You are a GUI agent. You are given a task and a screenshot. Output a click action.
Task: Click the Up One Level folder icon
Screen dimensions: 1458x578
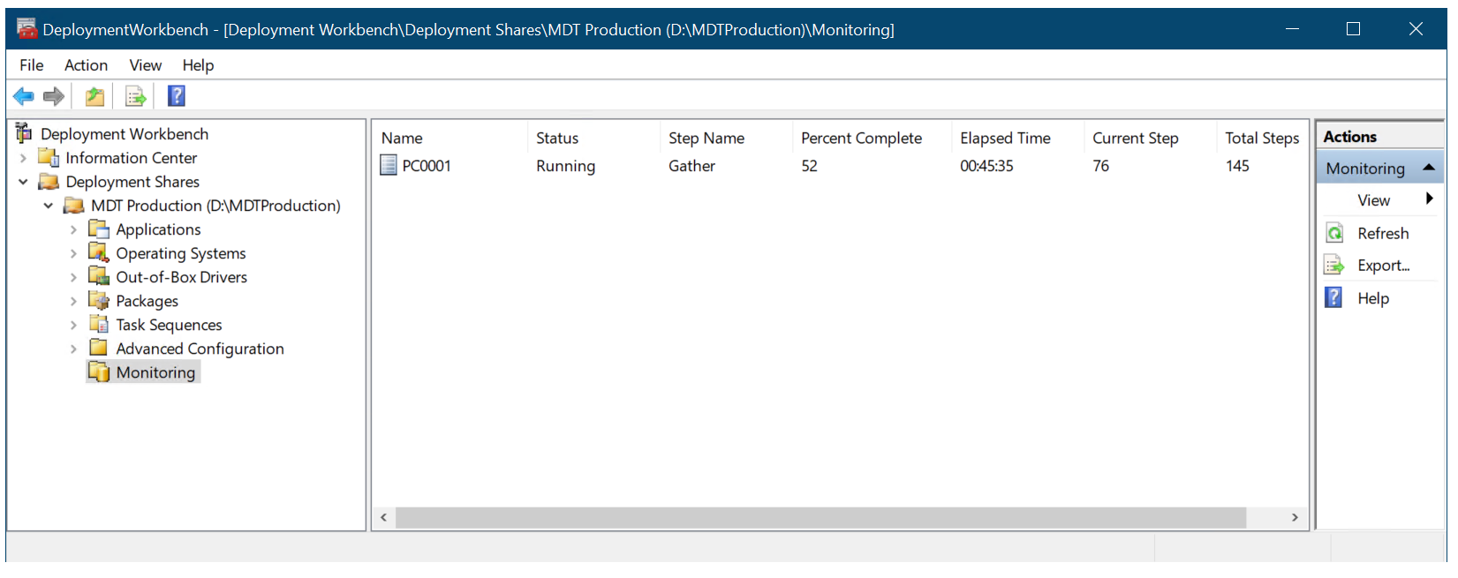tap(94, 96)
